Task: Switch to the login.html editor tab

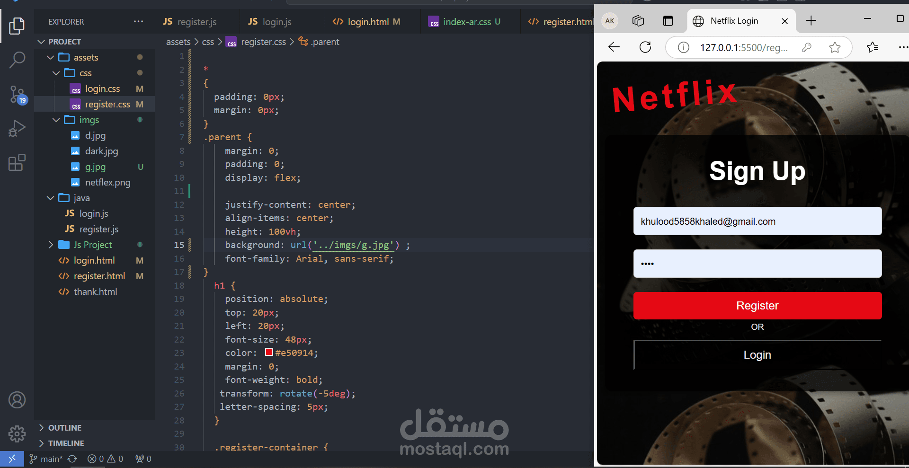Action: (373, 22)
